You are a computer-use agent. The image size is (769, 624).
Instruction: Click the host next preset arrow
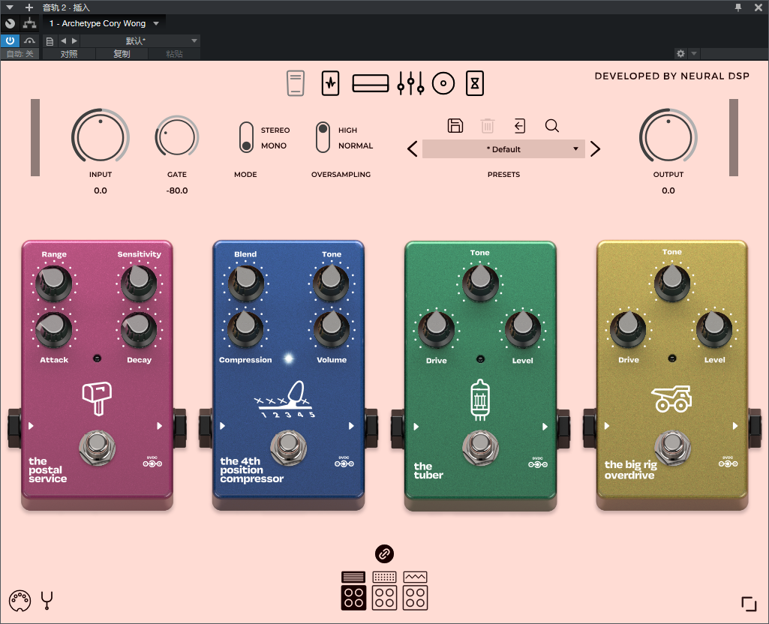(x=74, y=41)
